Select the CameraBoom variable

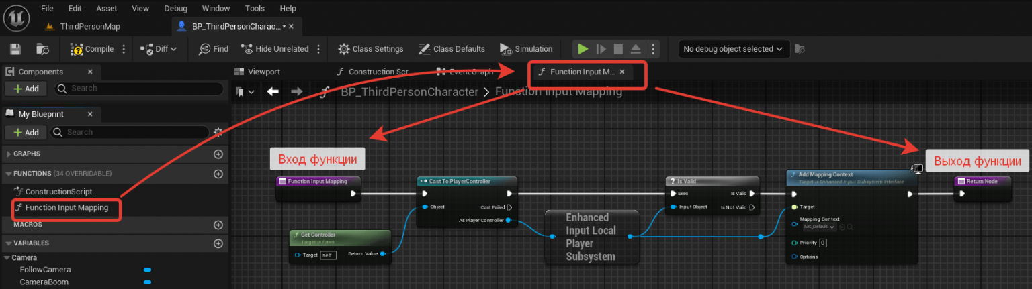click(44, 282)
